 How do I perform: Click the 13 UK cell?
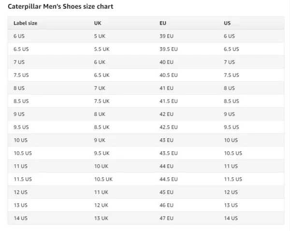coord(101,218)
